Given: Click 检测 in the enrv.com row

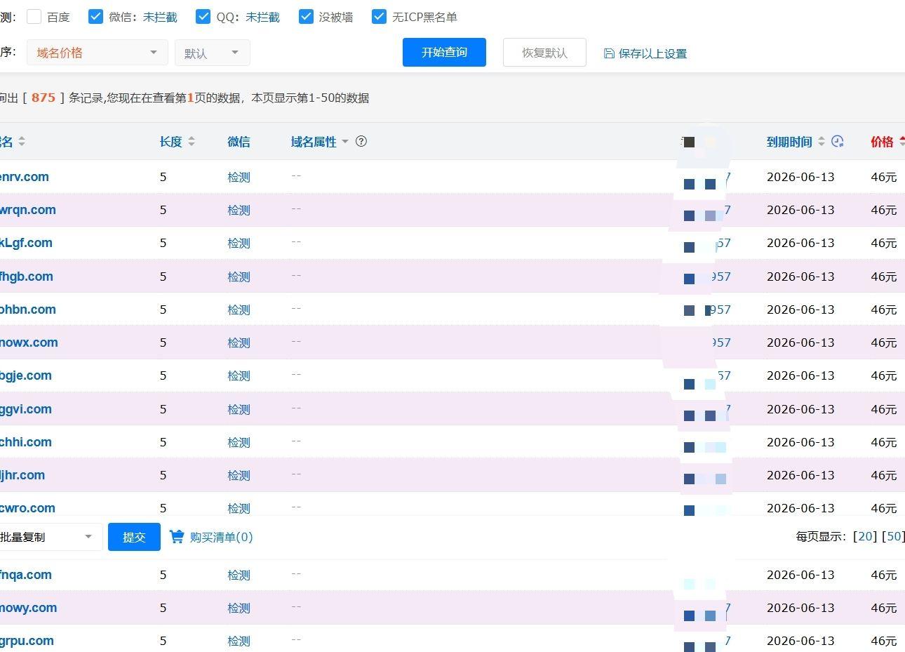Looking at the screenshot, I should tap(239, 177).
